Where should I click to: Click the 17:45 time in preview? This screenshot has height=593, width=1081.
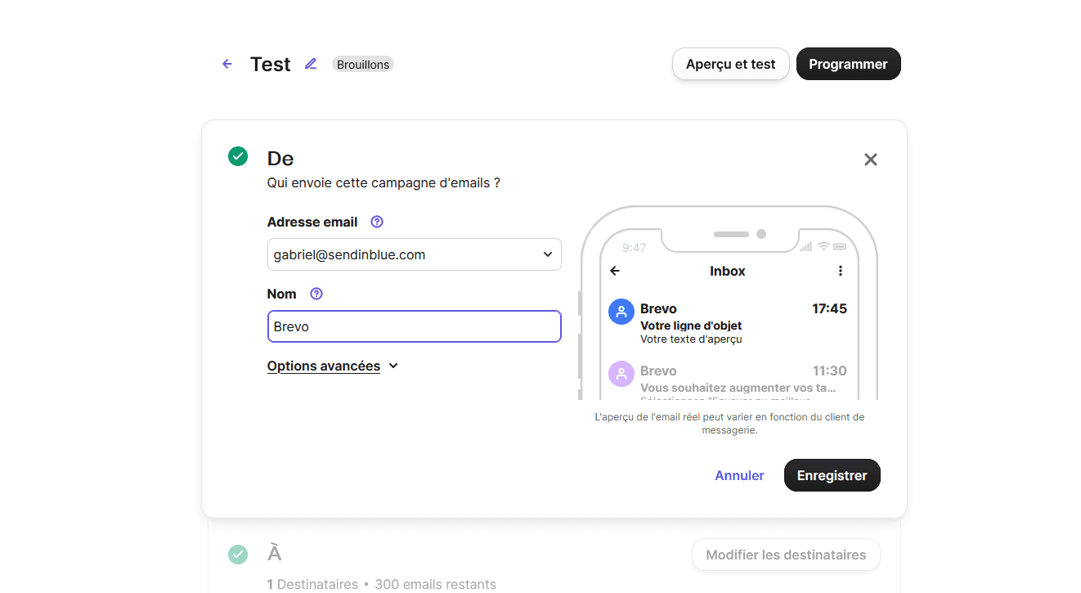point(829,308)
